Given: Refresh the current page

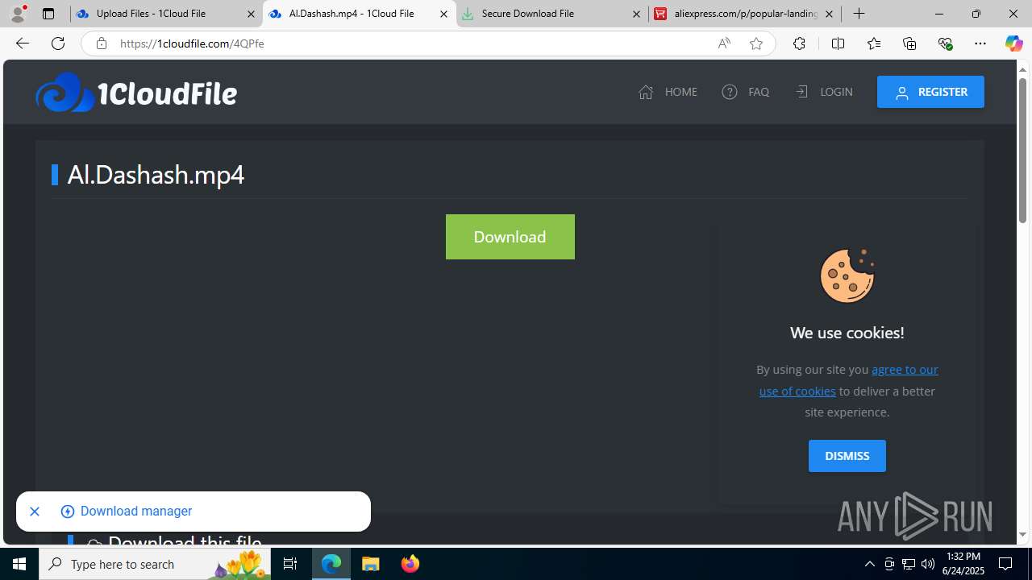Looking at the screenshot, I should point(58,43).
